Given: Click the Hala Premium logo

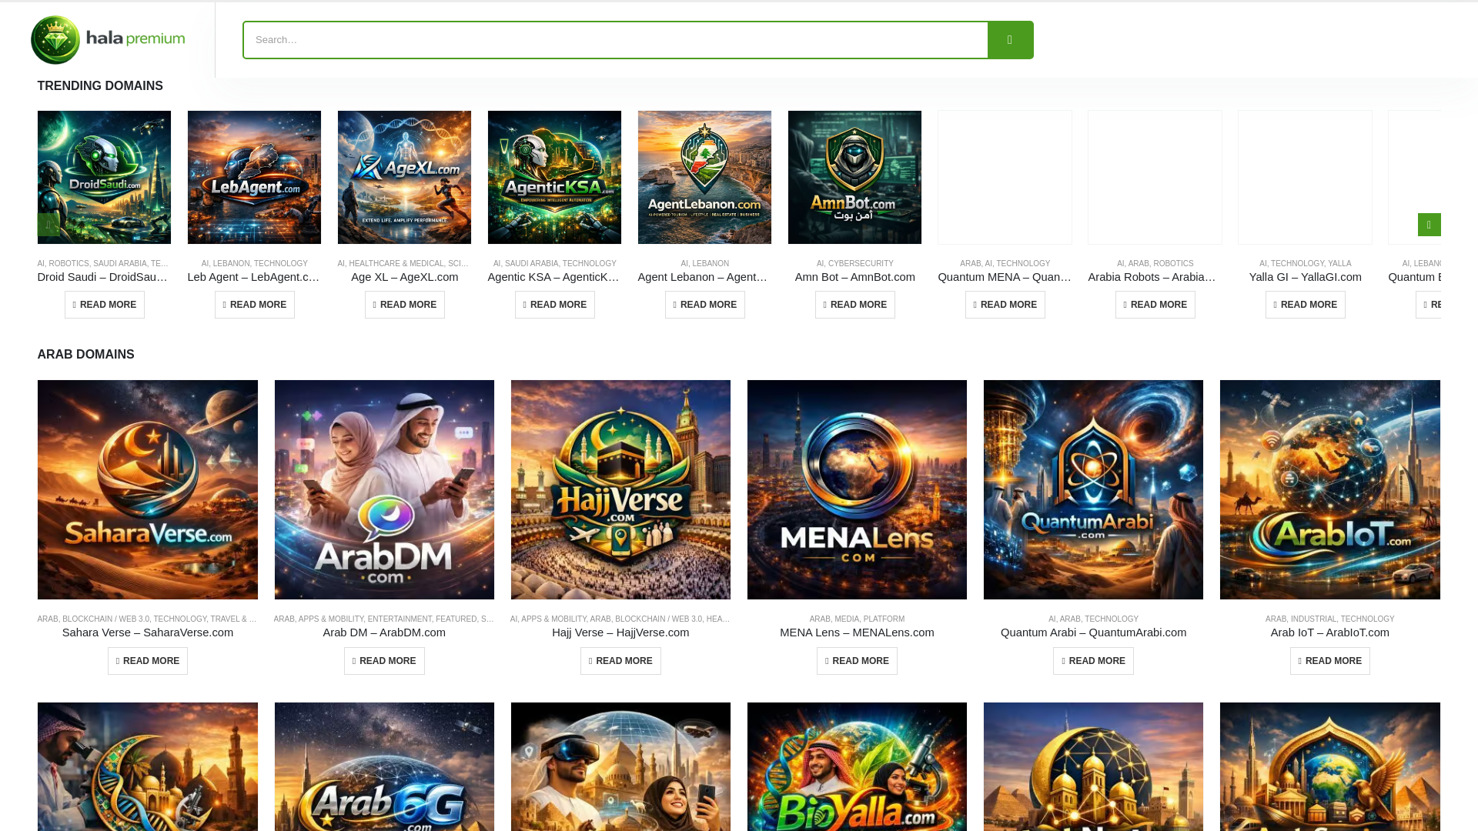Looking at the screenshot, I should tap(108, 40).
